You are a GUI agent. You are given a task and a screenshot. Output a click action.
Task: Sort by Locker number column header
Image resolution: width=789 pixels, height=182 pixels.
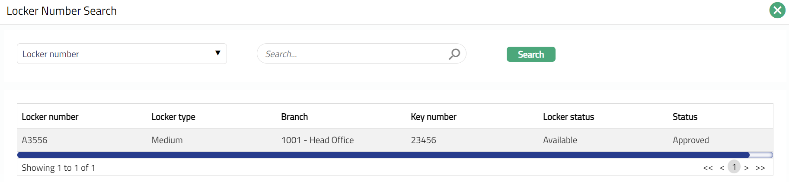50,117
